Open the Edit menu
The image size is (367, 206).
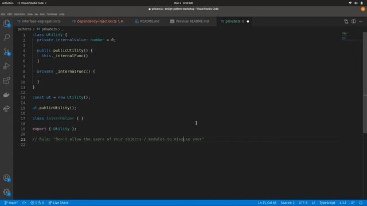[10, 14]
